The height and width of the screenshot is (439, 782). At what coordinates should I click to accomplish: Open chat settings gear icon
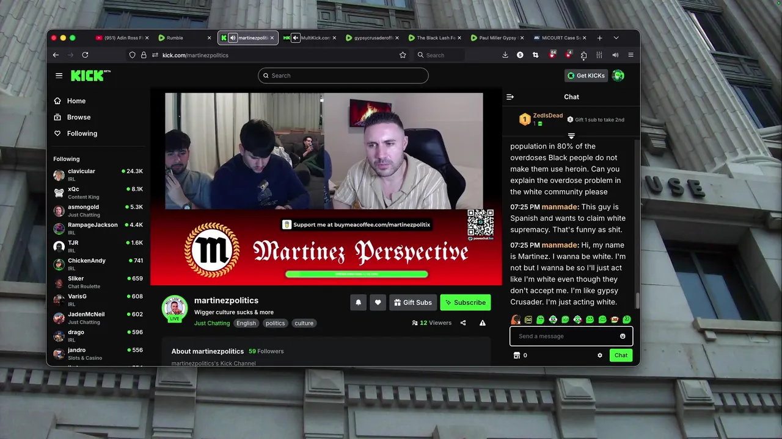tap(600, 355)
